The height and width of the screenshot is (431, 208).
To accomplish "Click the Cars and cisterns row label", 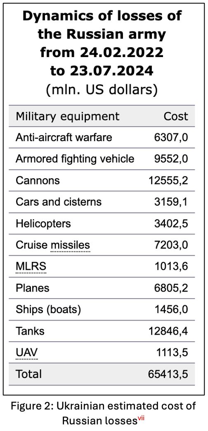I will pyautogui.click(x=59, y=202).
